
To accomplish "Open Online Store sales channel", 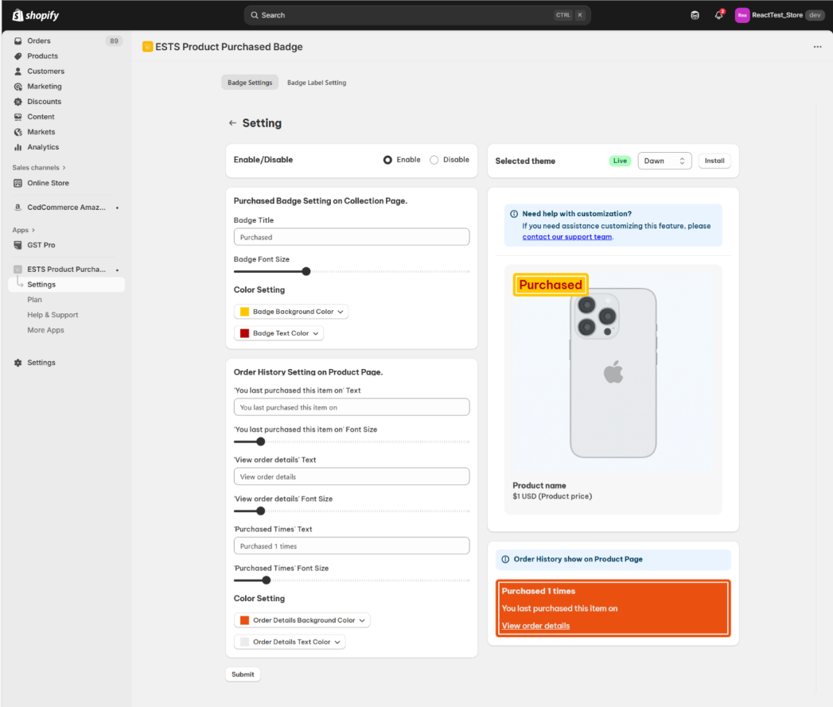I will (x=48, y=183).
